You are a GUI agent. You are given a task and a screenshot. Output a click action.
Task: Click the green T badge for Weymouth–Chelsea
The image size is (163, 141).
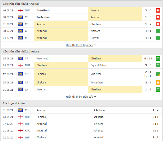pos(158,59)
